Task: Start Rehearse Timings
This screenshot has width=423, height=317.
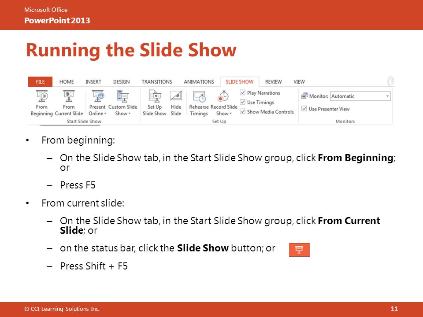Action: pyautogui.click(x=199, y=103)
